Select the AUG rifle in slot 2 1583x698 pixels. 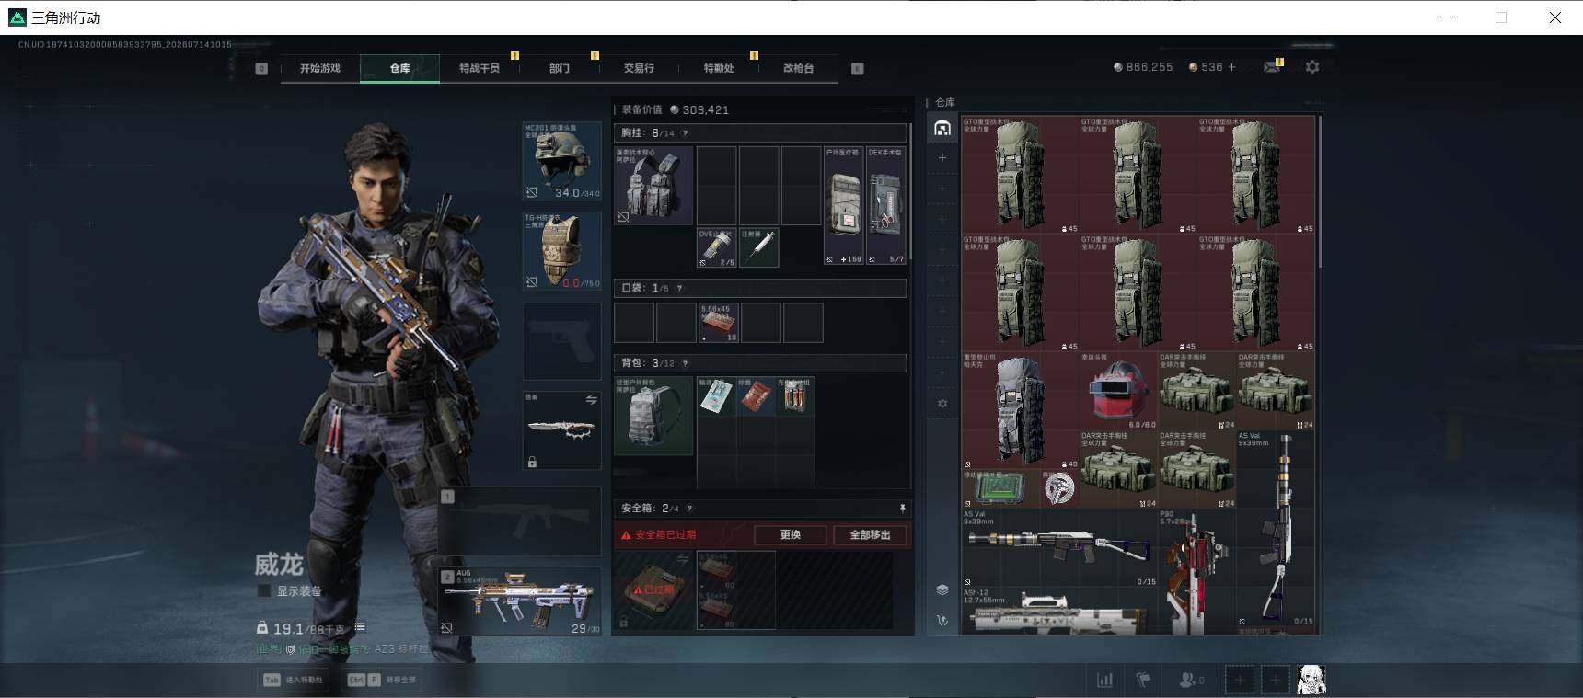pyautogui.click(x=520, y=601)
